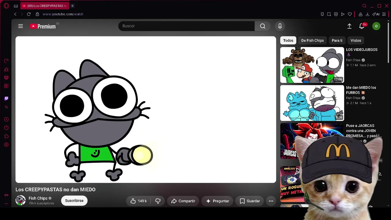This screenshot has height=220, width=391.
Task: Click the pin icon in address bar
Action: point(322,14)
